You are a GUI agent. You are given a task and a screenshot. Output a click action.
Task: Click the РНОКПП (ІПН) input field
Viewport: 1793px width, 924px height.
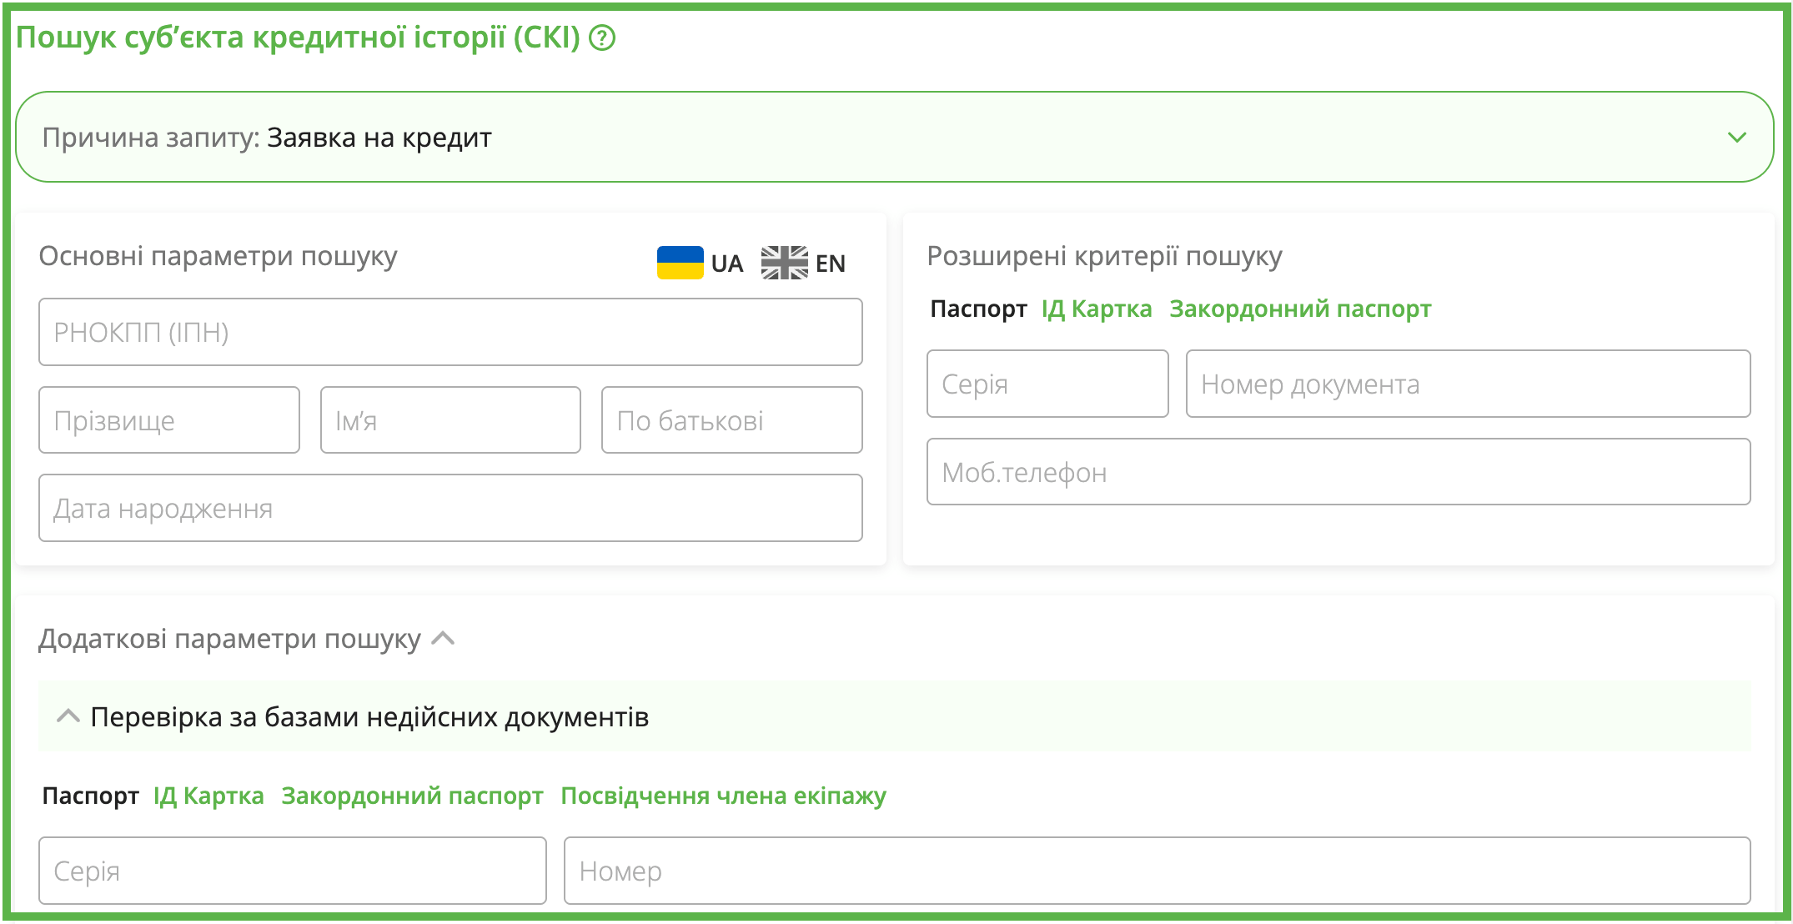click(450, 332)
